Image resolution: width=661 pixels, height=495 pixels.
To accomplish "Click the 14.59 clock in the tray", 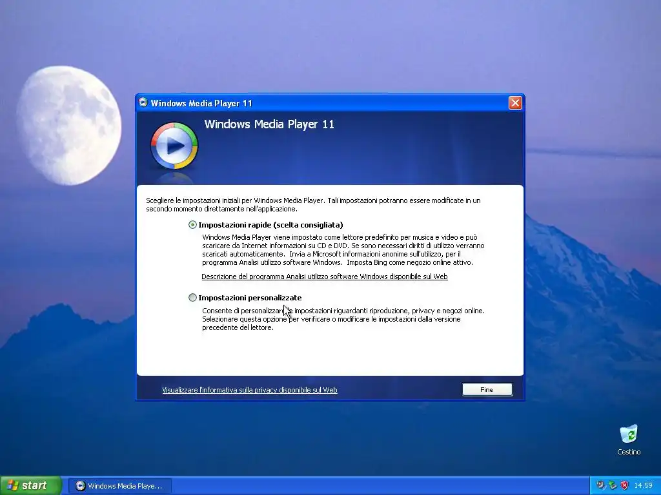I will (x=644, y=485).
